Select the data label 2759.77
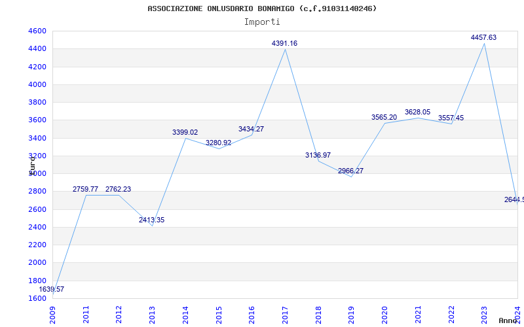 [x=86, y=189]
